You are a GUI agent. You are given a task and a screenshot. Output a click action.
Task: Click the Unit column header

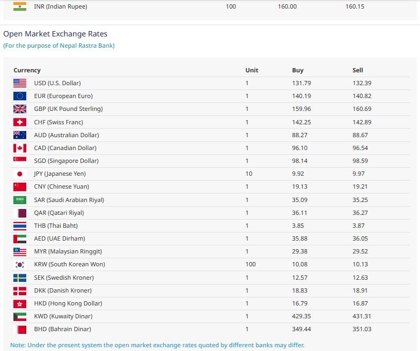click(x=252, y=70)
